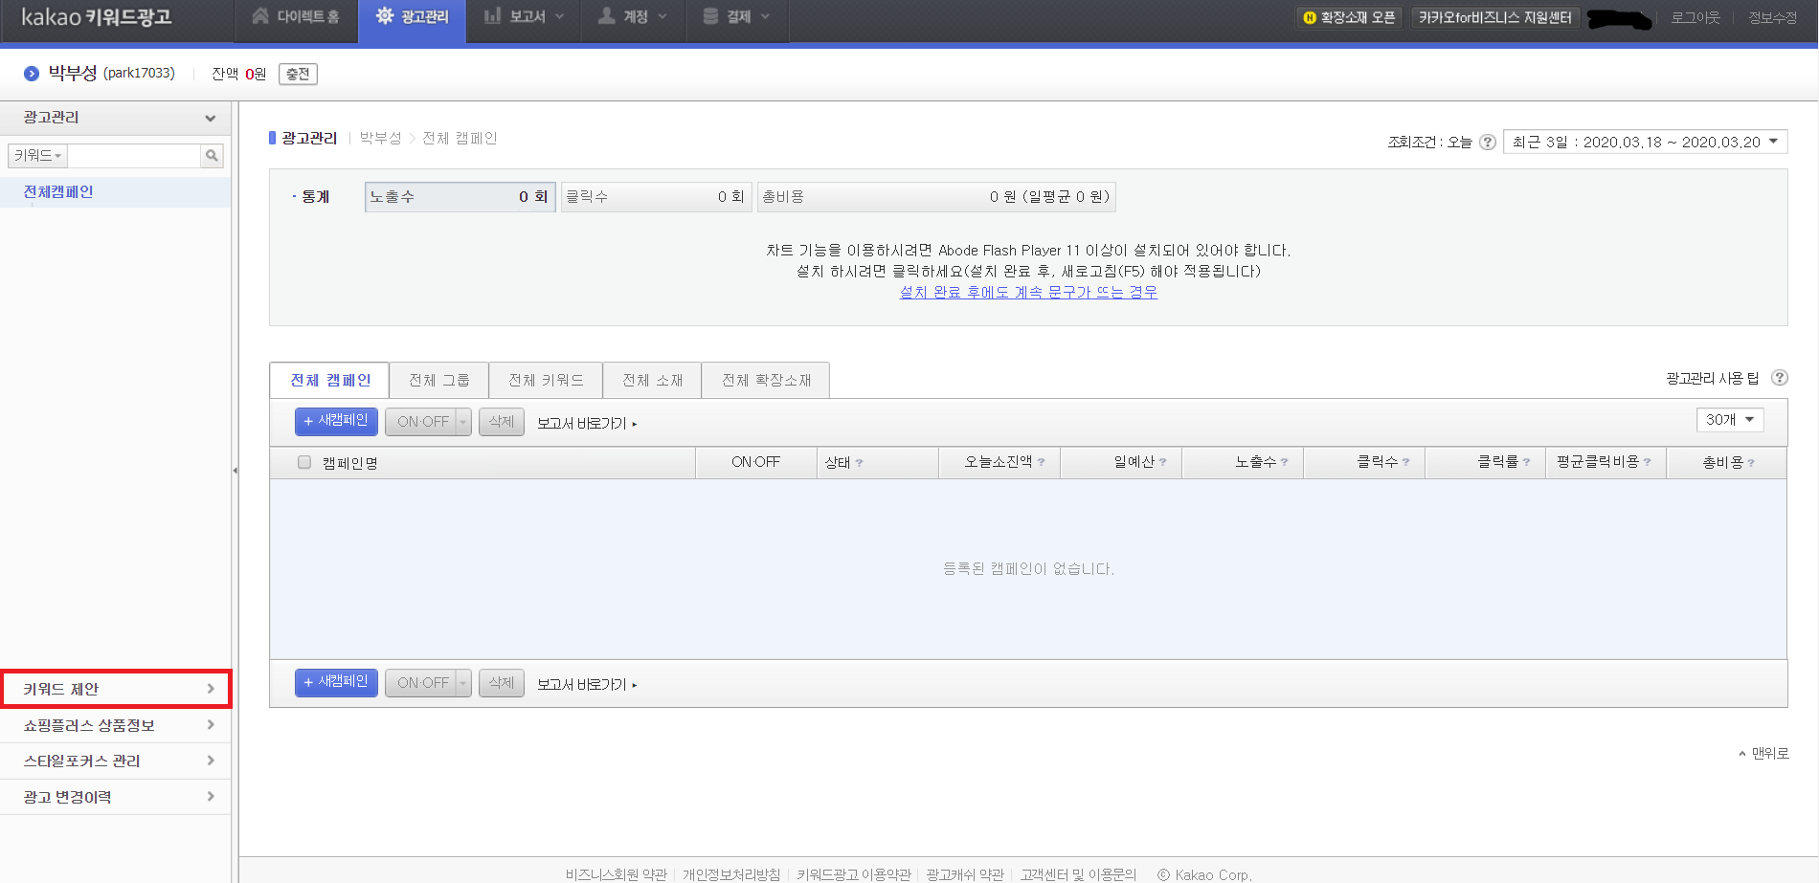Open 키워드광고 이용약관 footer link

[854, 874]
